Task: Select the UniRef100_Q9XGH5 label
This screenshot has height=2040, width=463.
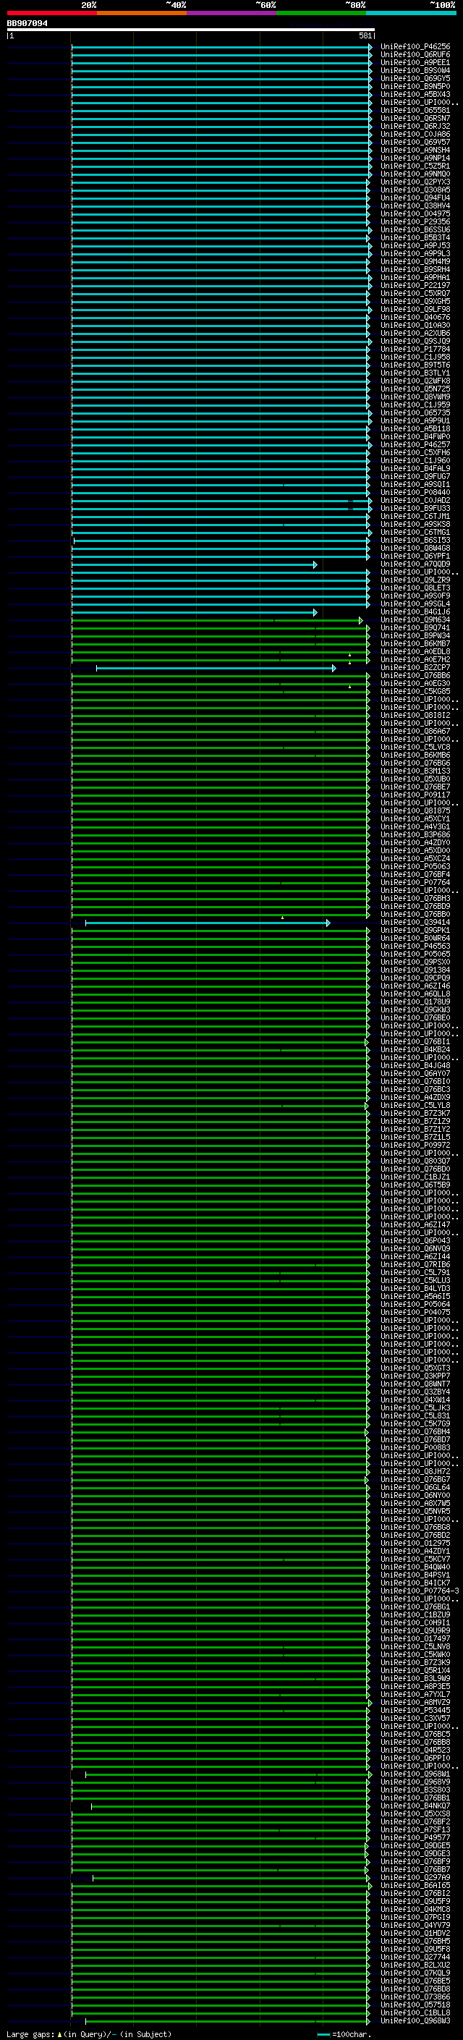Action: click(415, 302)
